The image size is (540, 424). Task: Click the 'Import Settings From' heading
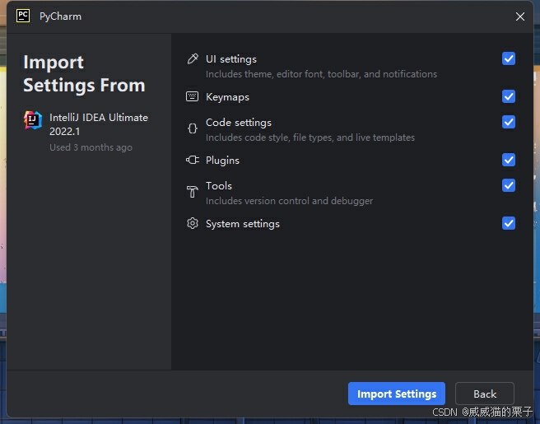coord(84,74)
